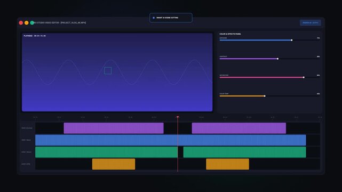The width and height of the screenshot is (342, 192).
Task: Click the blue indicator dot in Smart AI button
Action: coord(154,18)
